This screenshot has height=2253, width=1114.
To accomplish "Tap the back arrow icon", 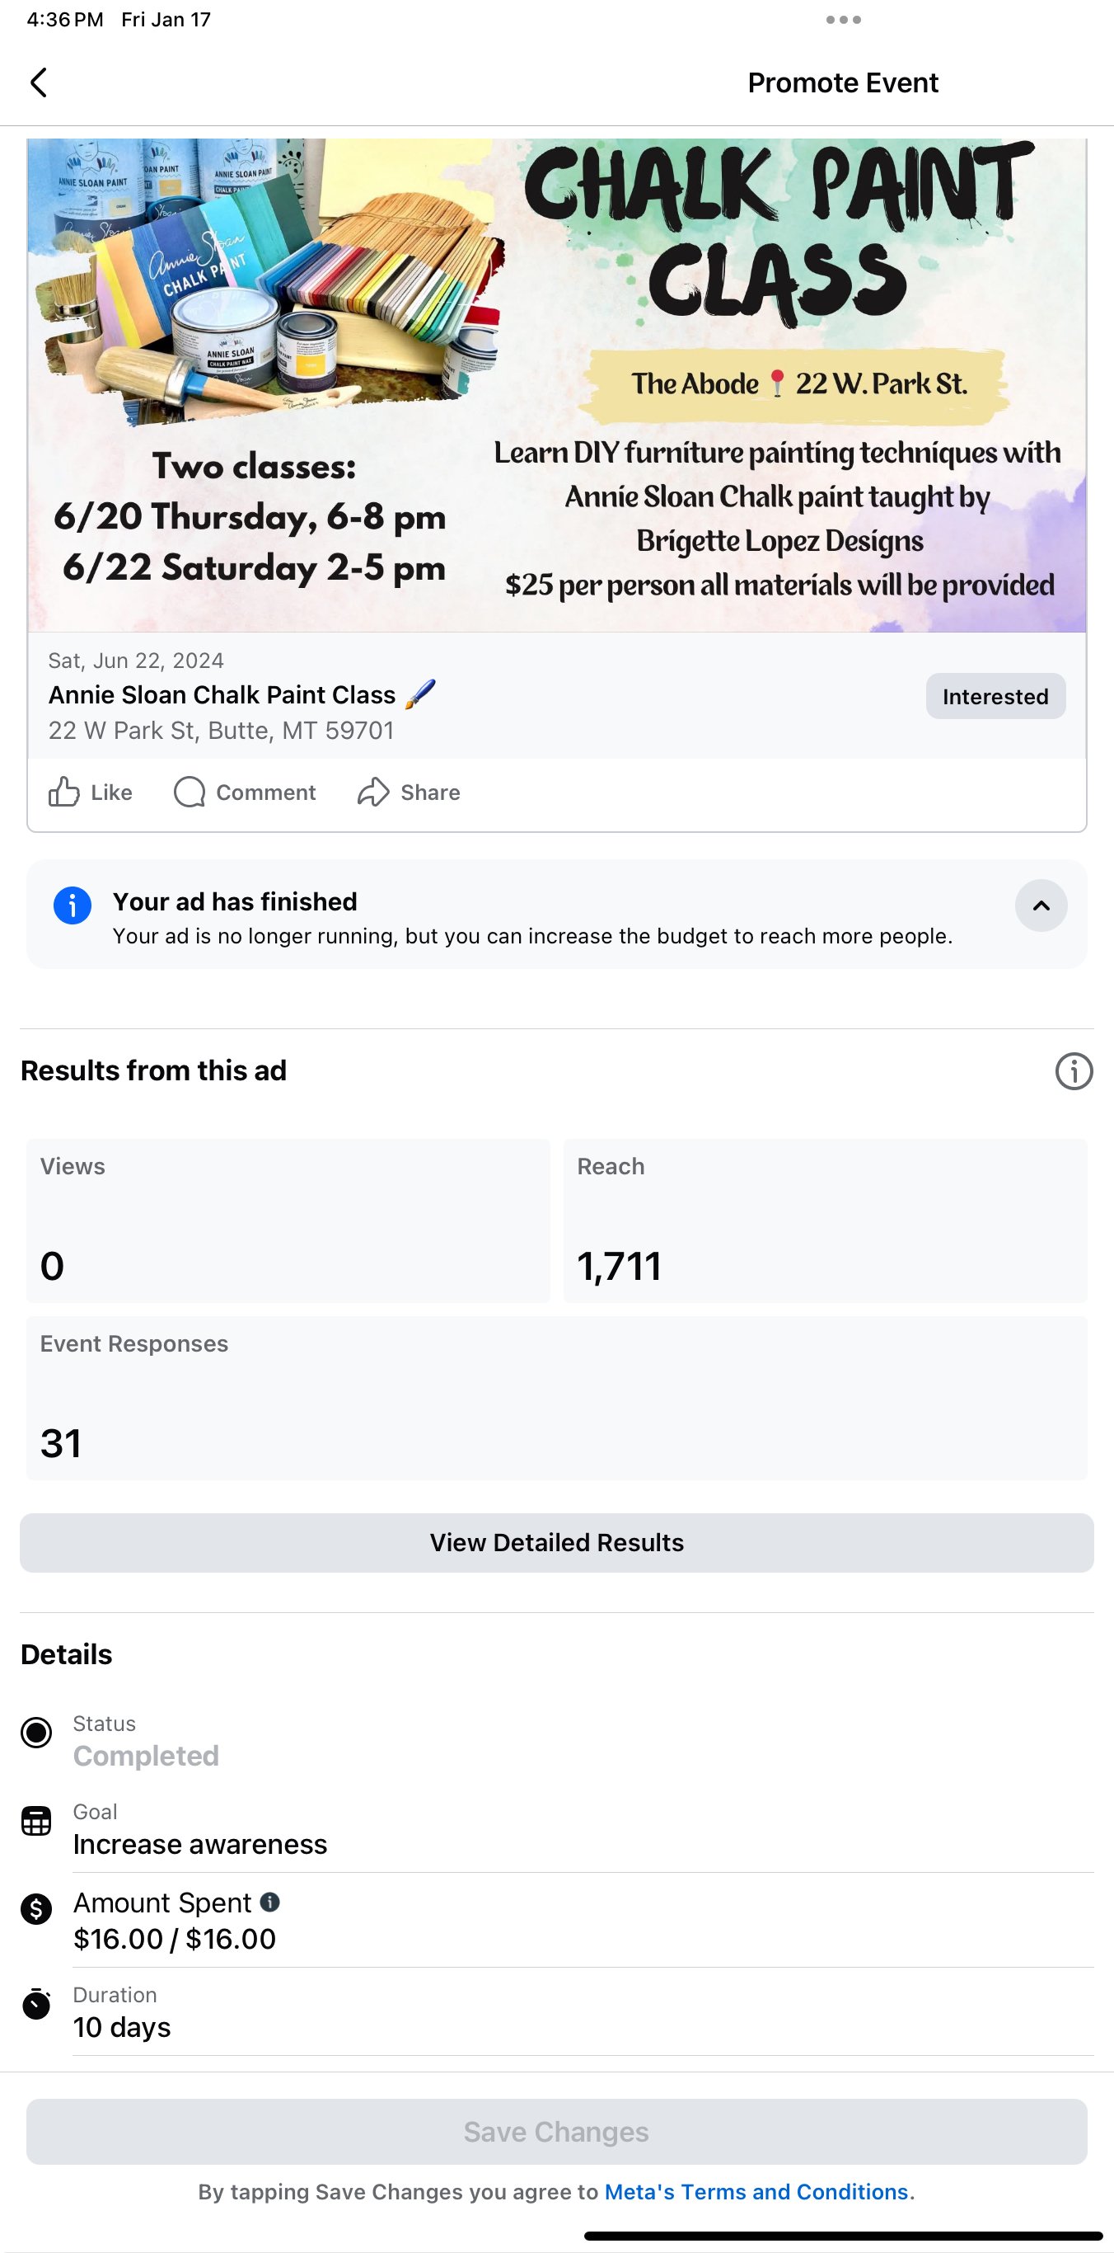I will 39,83.
